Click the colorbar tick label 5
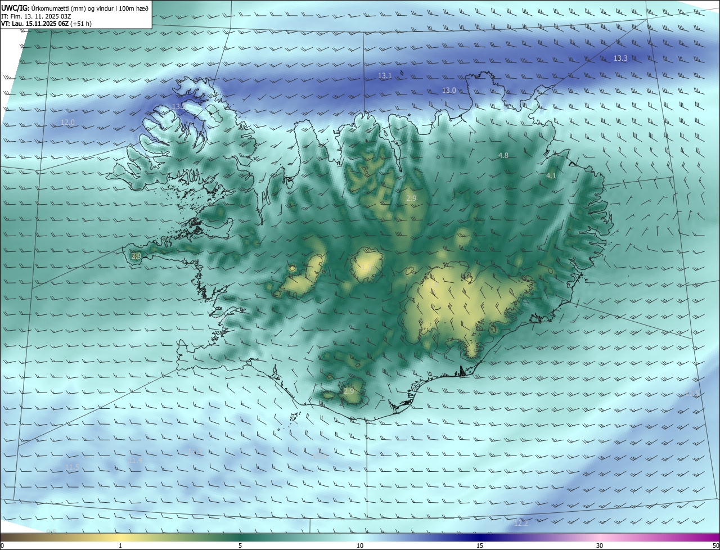 (240, 546)
